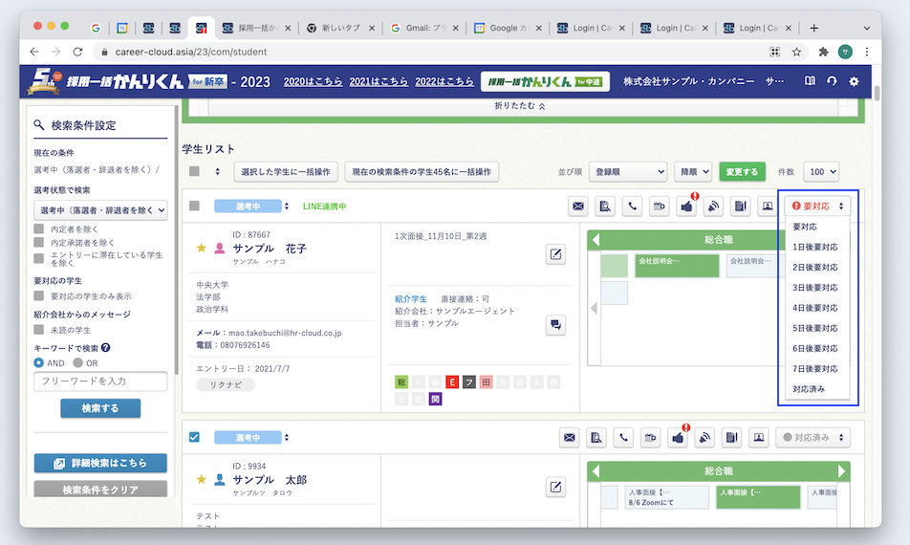Click keyword search help question icon
The image size is (910, 545).
(105, 348)
